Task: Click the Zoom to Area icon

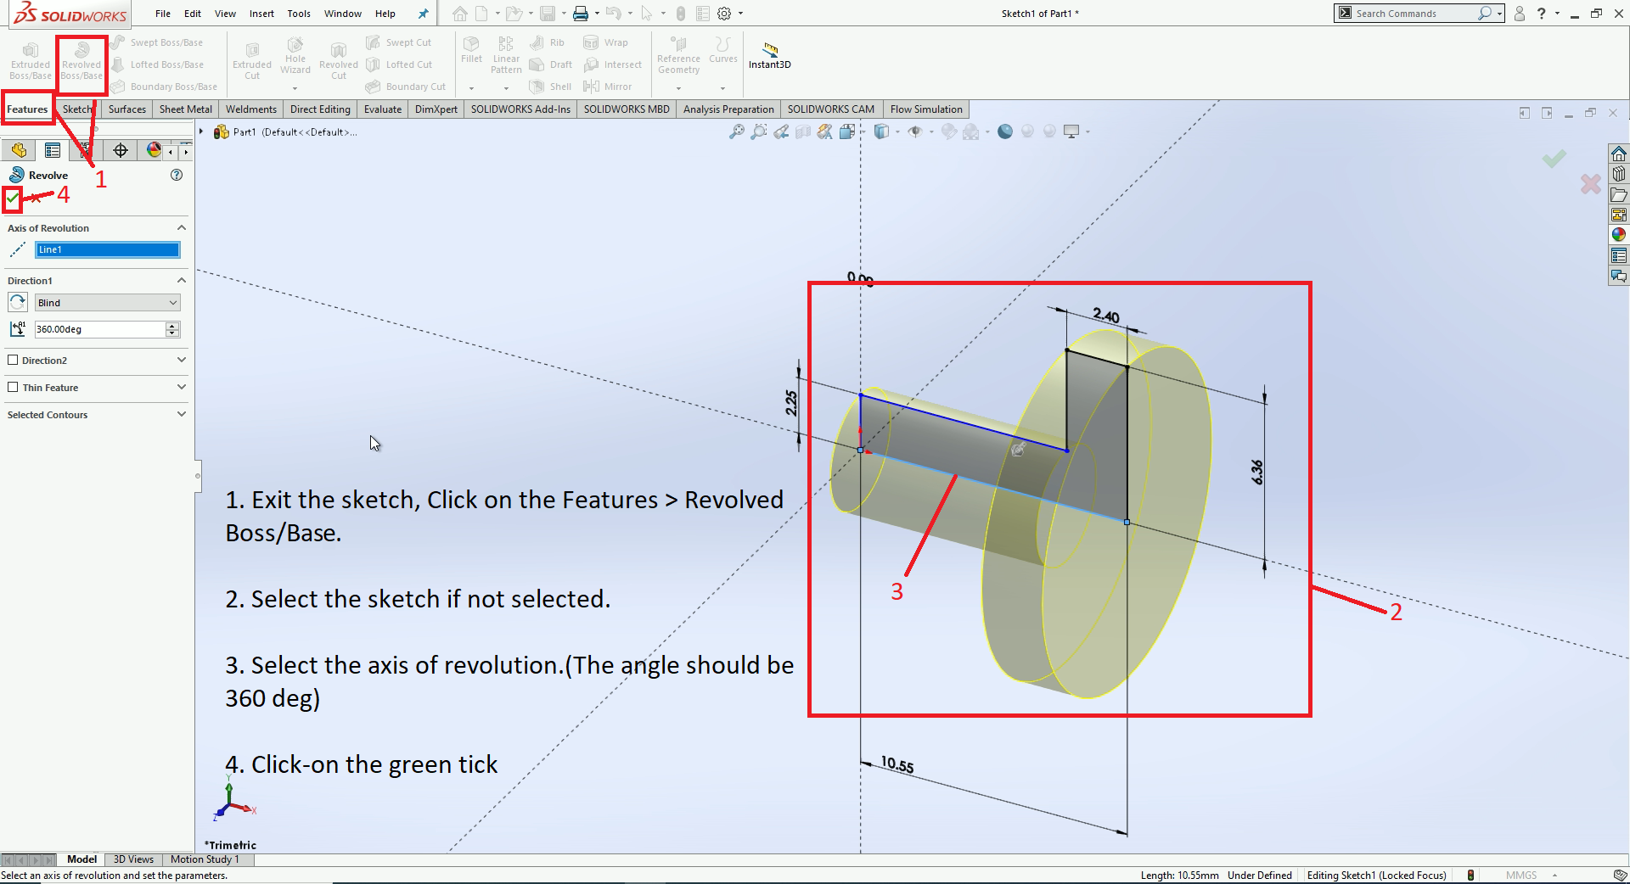Action: (758, 131)
